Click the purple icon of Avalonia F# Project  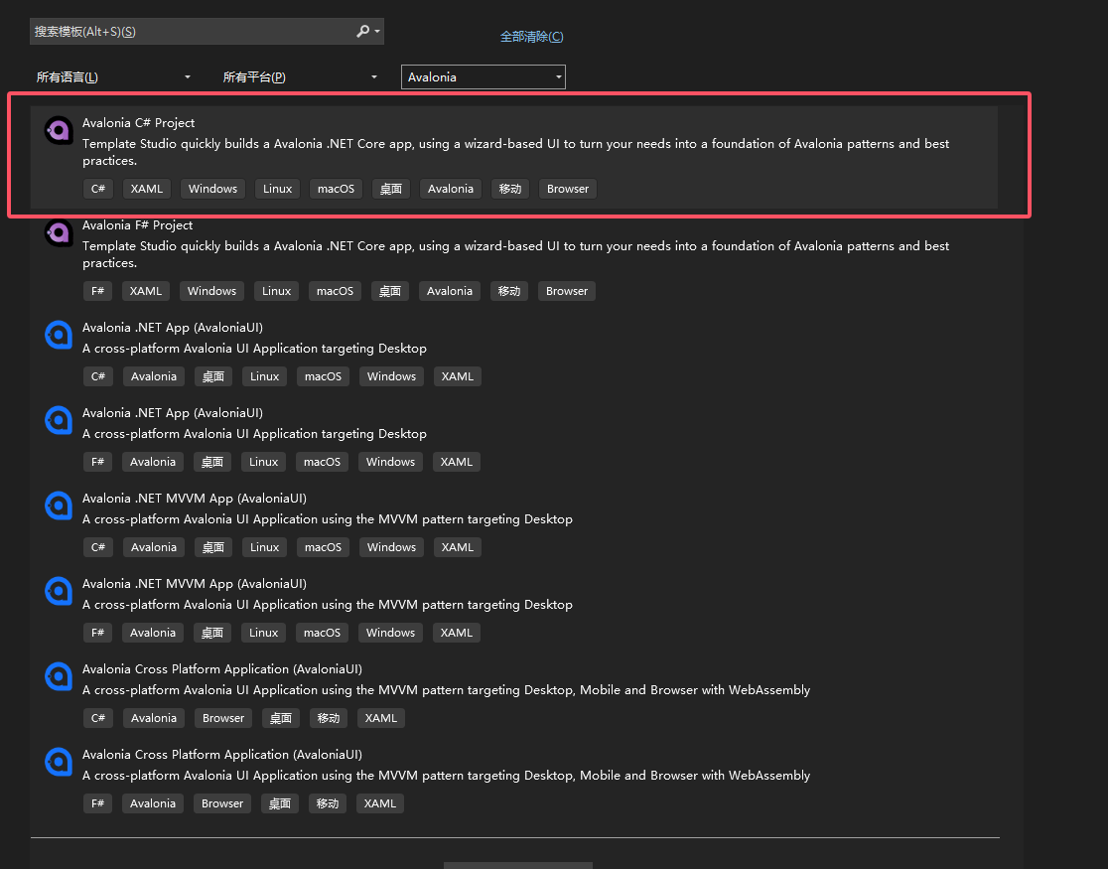click(59, 232)
